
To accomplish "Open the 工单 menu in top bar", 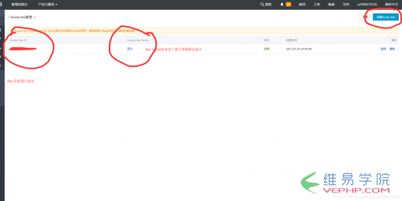I will (x=317, y=4).
